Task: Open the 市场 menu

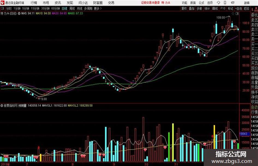Action: 46,3
